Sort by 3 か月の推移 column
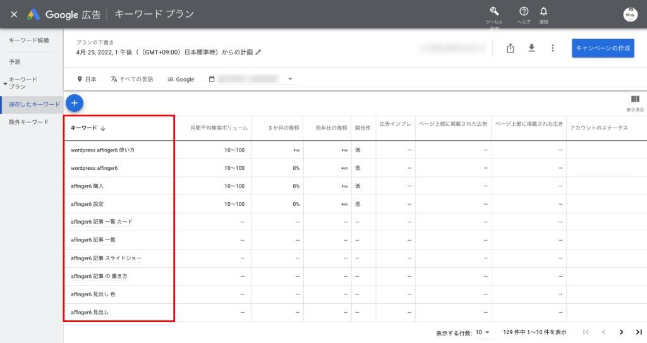This screenshot has height=343, width=647. (284, 128)
